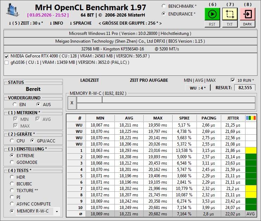
Task: Select the MEMORY R-W-C test radio
Action: point(12,211)
